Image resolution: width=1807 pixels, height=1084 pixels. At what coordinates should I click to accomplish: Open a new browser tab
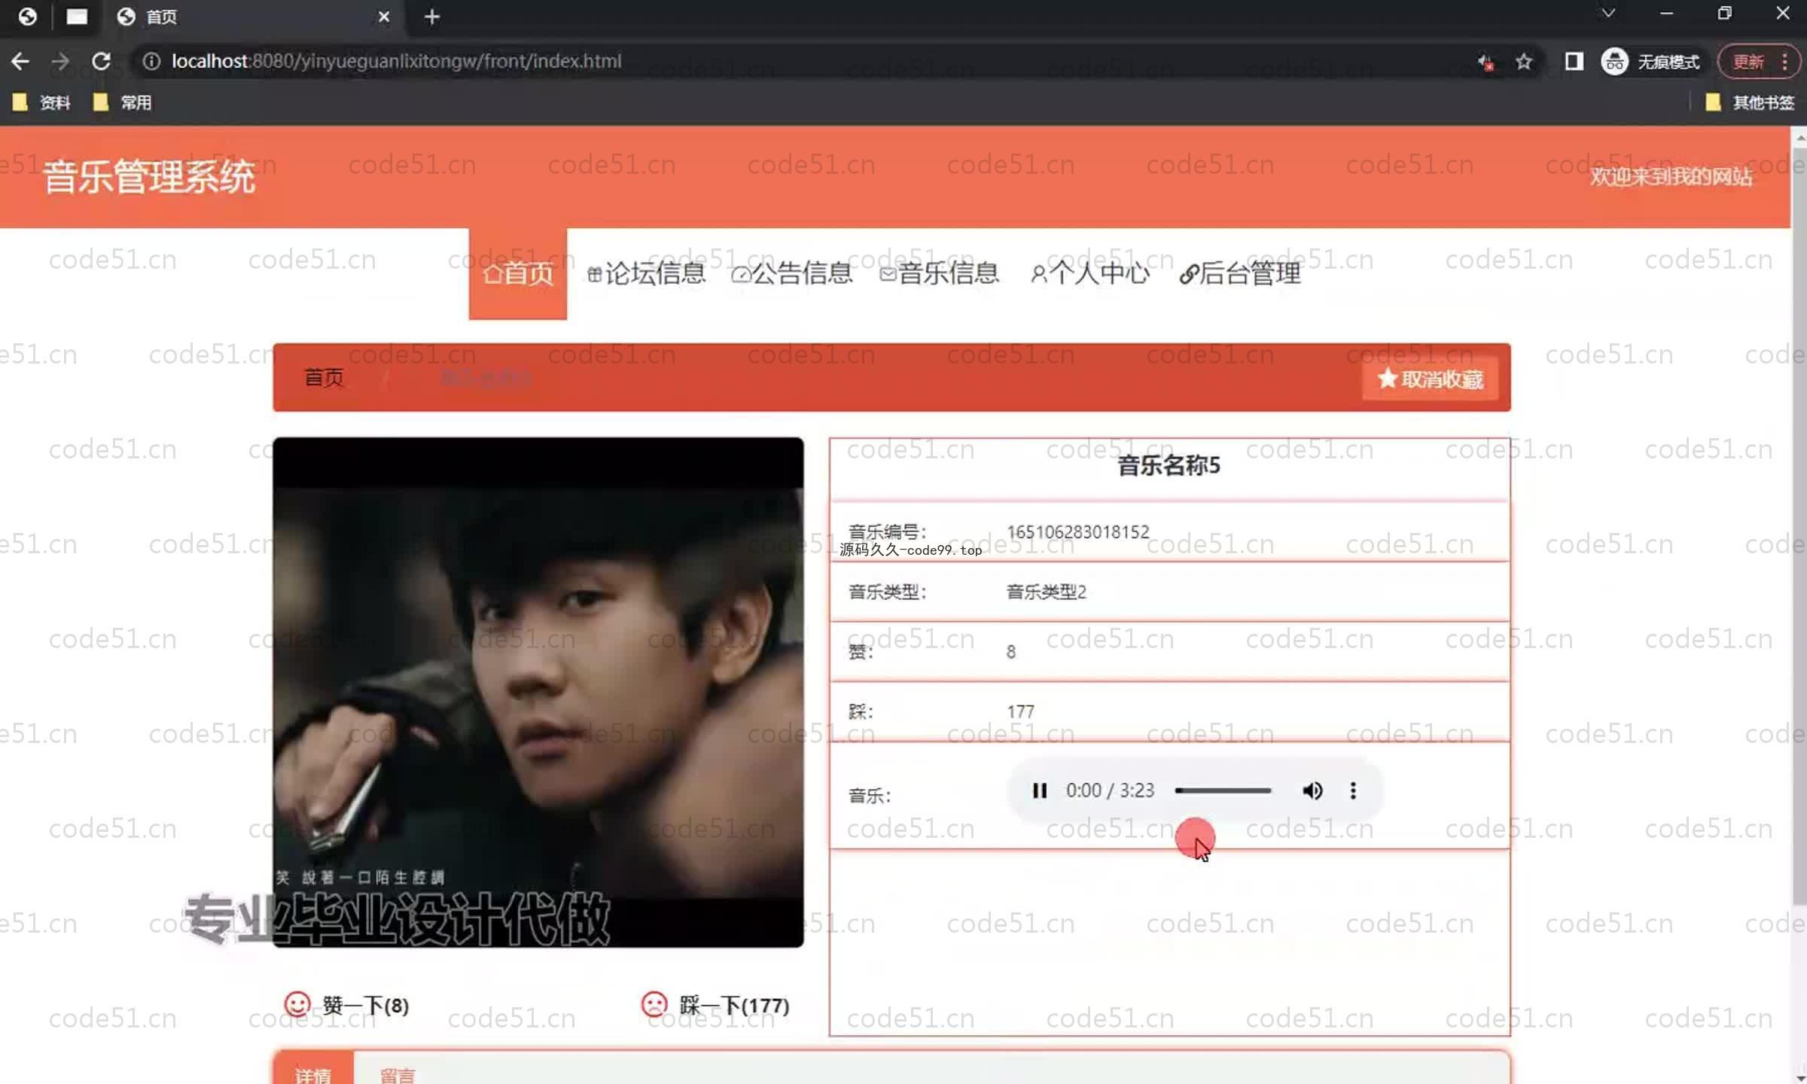432,17
